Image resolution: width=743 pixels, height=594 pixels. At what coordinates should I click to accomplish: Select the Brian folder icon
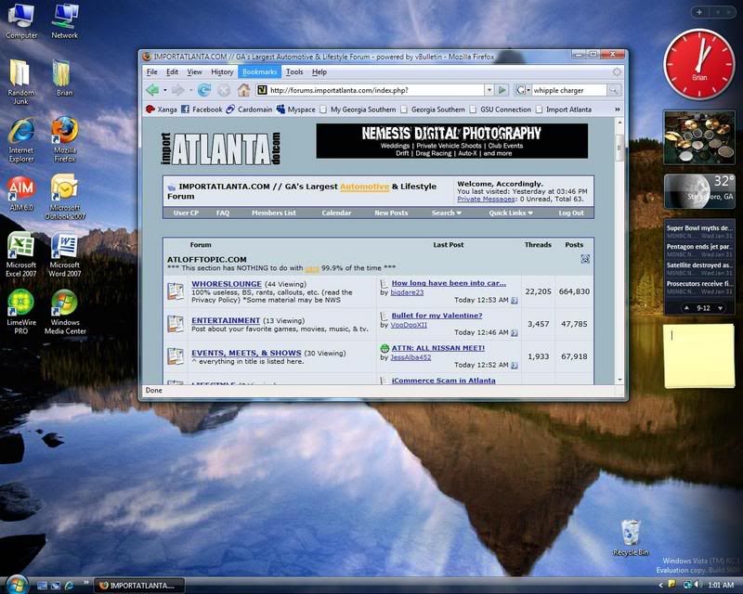tap(64, 78)
